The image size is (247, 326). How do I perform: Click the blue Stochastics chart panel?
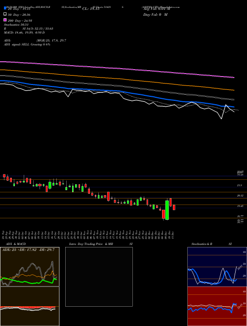point(217,267)
